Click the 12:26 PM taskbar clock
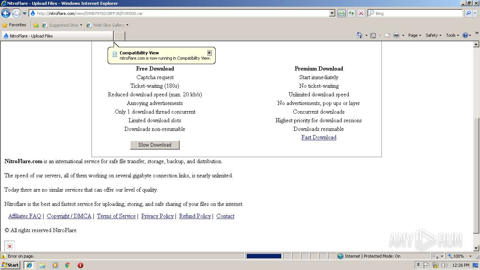480x270 pixels. coord(461,265)
